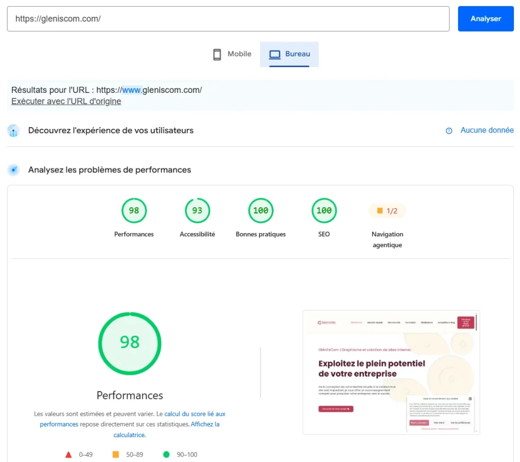This screenshot has height=462, width=520.
Task: Click the Aucune donnée link
Action: (x=486, y=130)
